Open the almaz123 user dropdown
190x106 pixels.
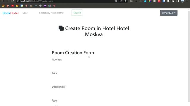point(169,13)
